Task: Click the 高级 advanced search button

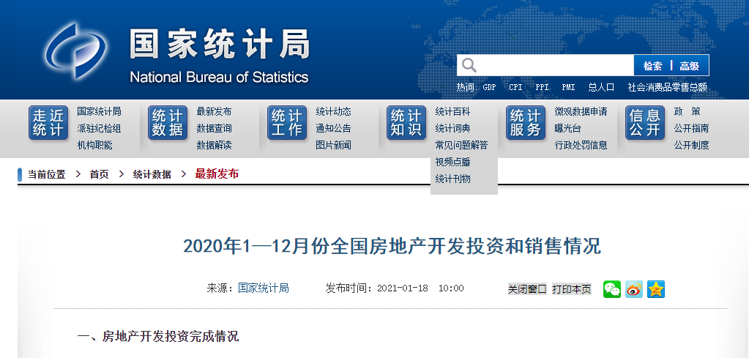Action: 689,66
